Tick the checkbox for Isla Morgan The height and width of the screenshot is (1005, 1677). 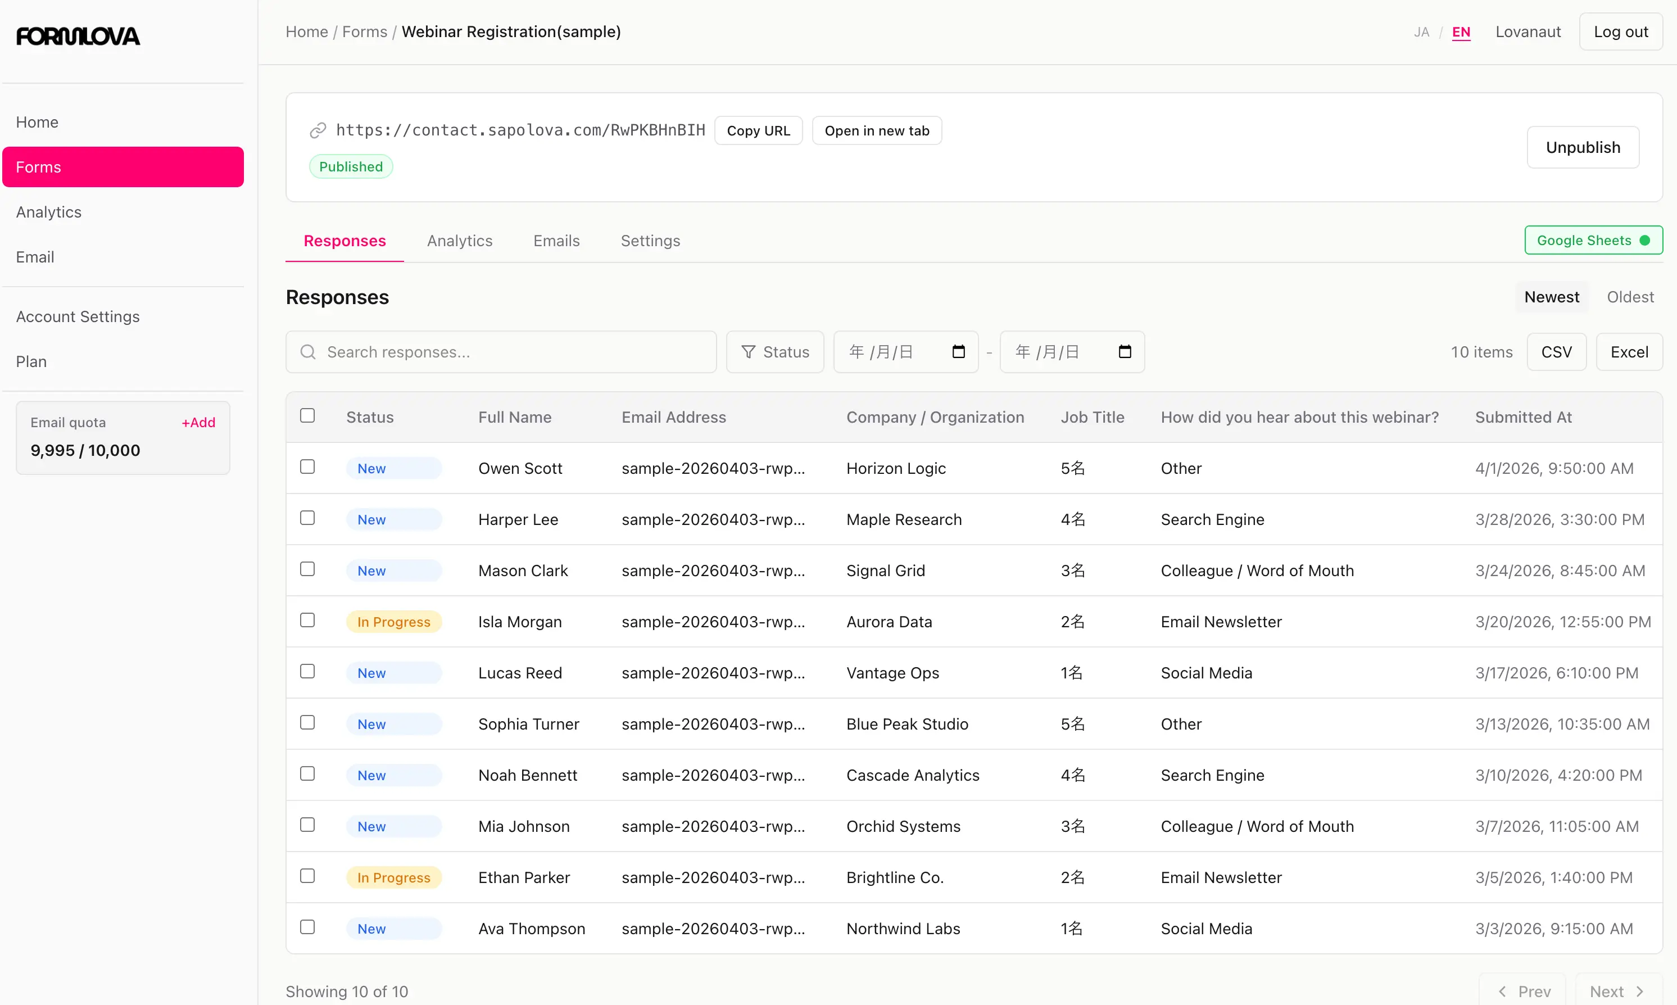pyautogui.click(x=307, y=621)
